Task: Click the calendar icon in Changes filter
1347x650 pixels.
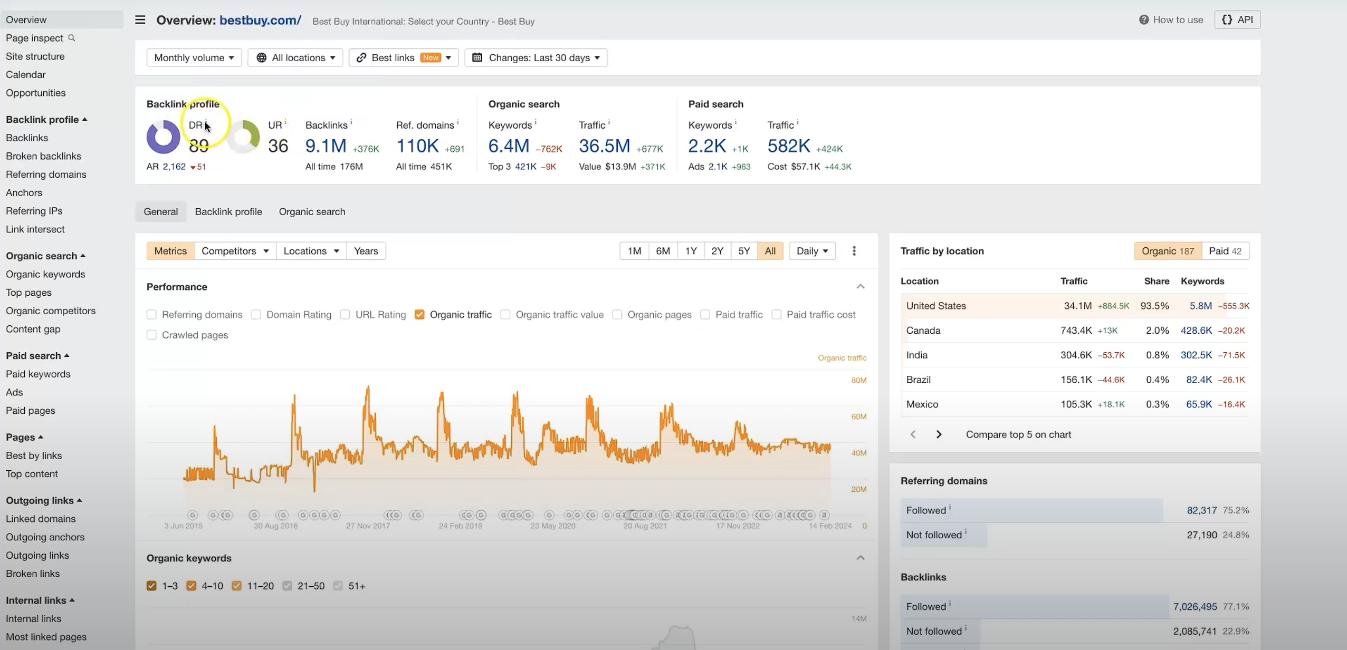Action: point(478,57)
